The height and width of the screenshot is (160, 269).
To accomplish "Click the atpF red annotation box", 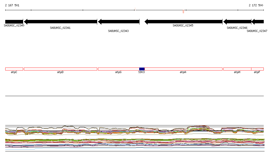I will pyautogui.click(x=257, y=69).
